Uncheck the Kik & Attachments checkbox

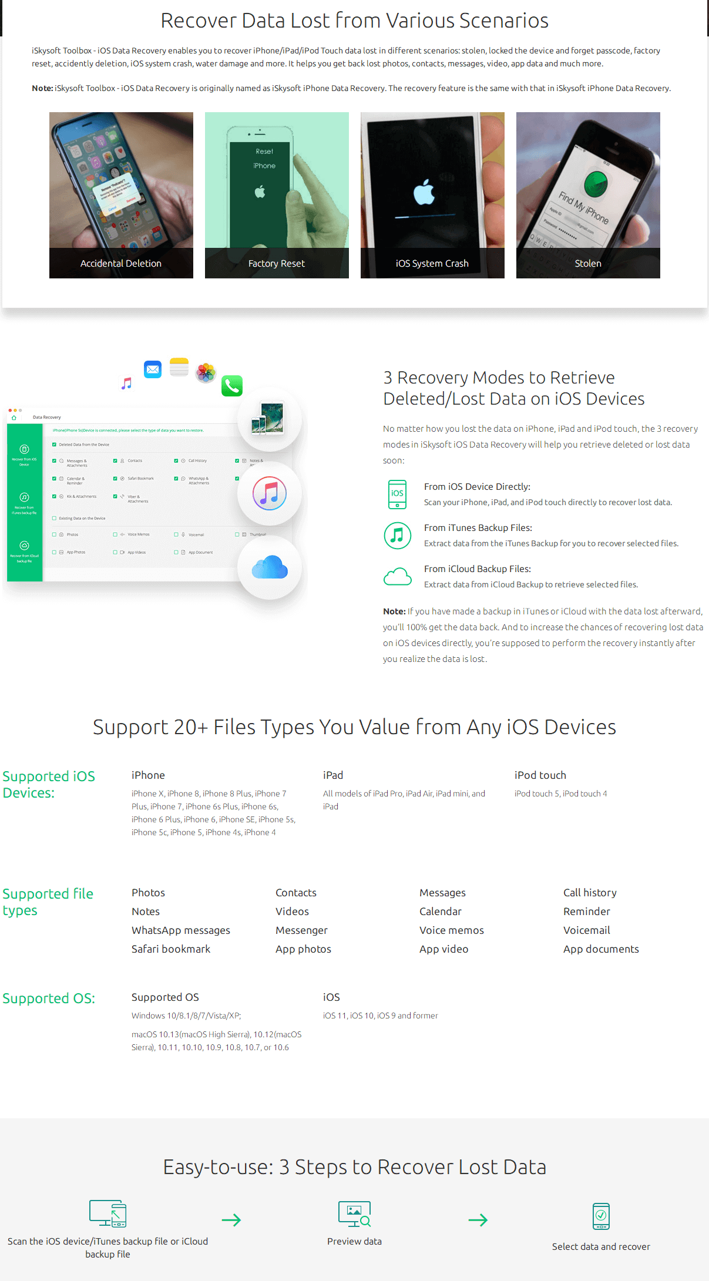click(x=54, y=496)
